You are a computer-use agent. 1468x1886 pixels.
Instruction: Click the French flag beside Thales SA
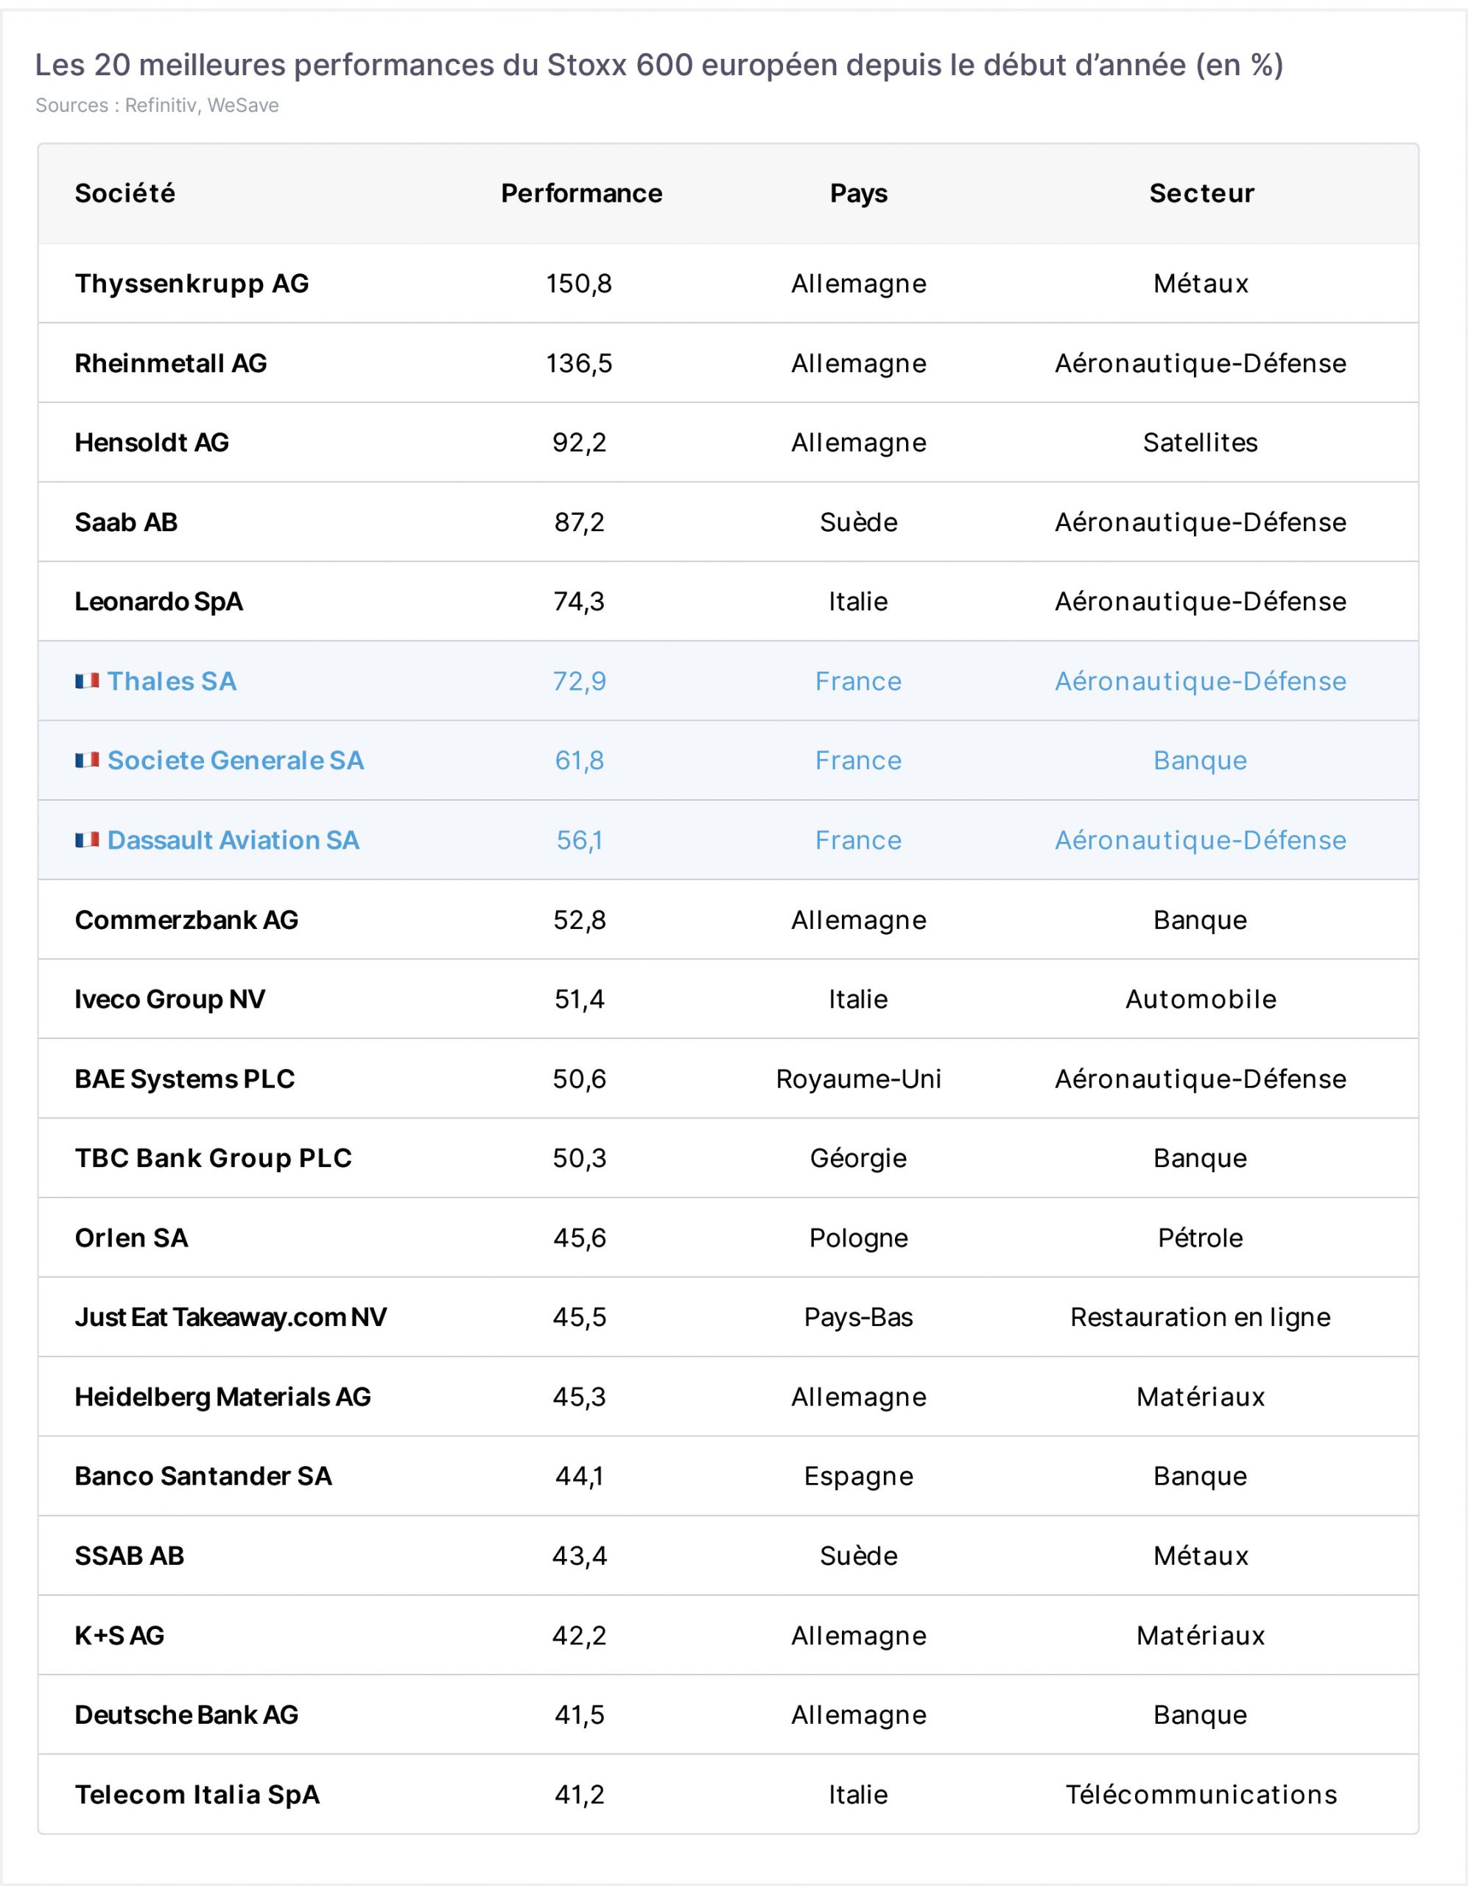point(87,681)
